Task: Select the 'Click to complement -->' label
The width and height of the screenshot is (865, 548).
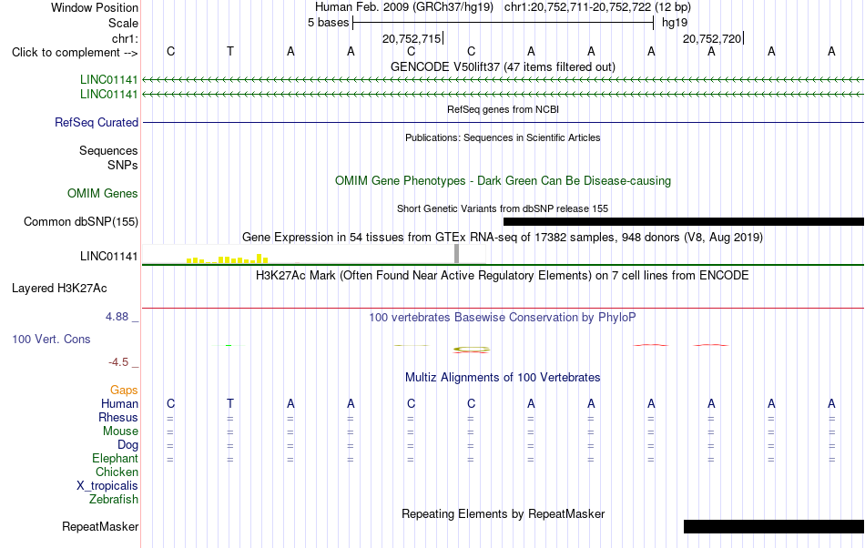Action: (75, 53)
